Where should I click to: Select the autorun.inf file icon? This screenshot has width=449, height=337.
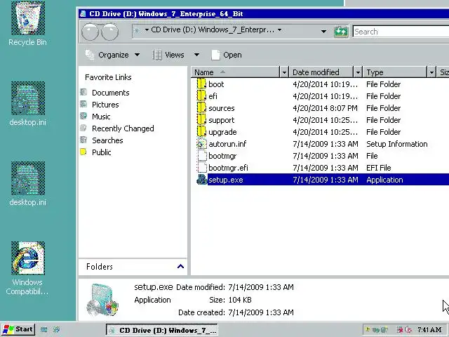pos(201,144)
